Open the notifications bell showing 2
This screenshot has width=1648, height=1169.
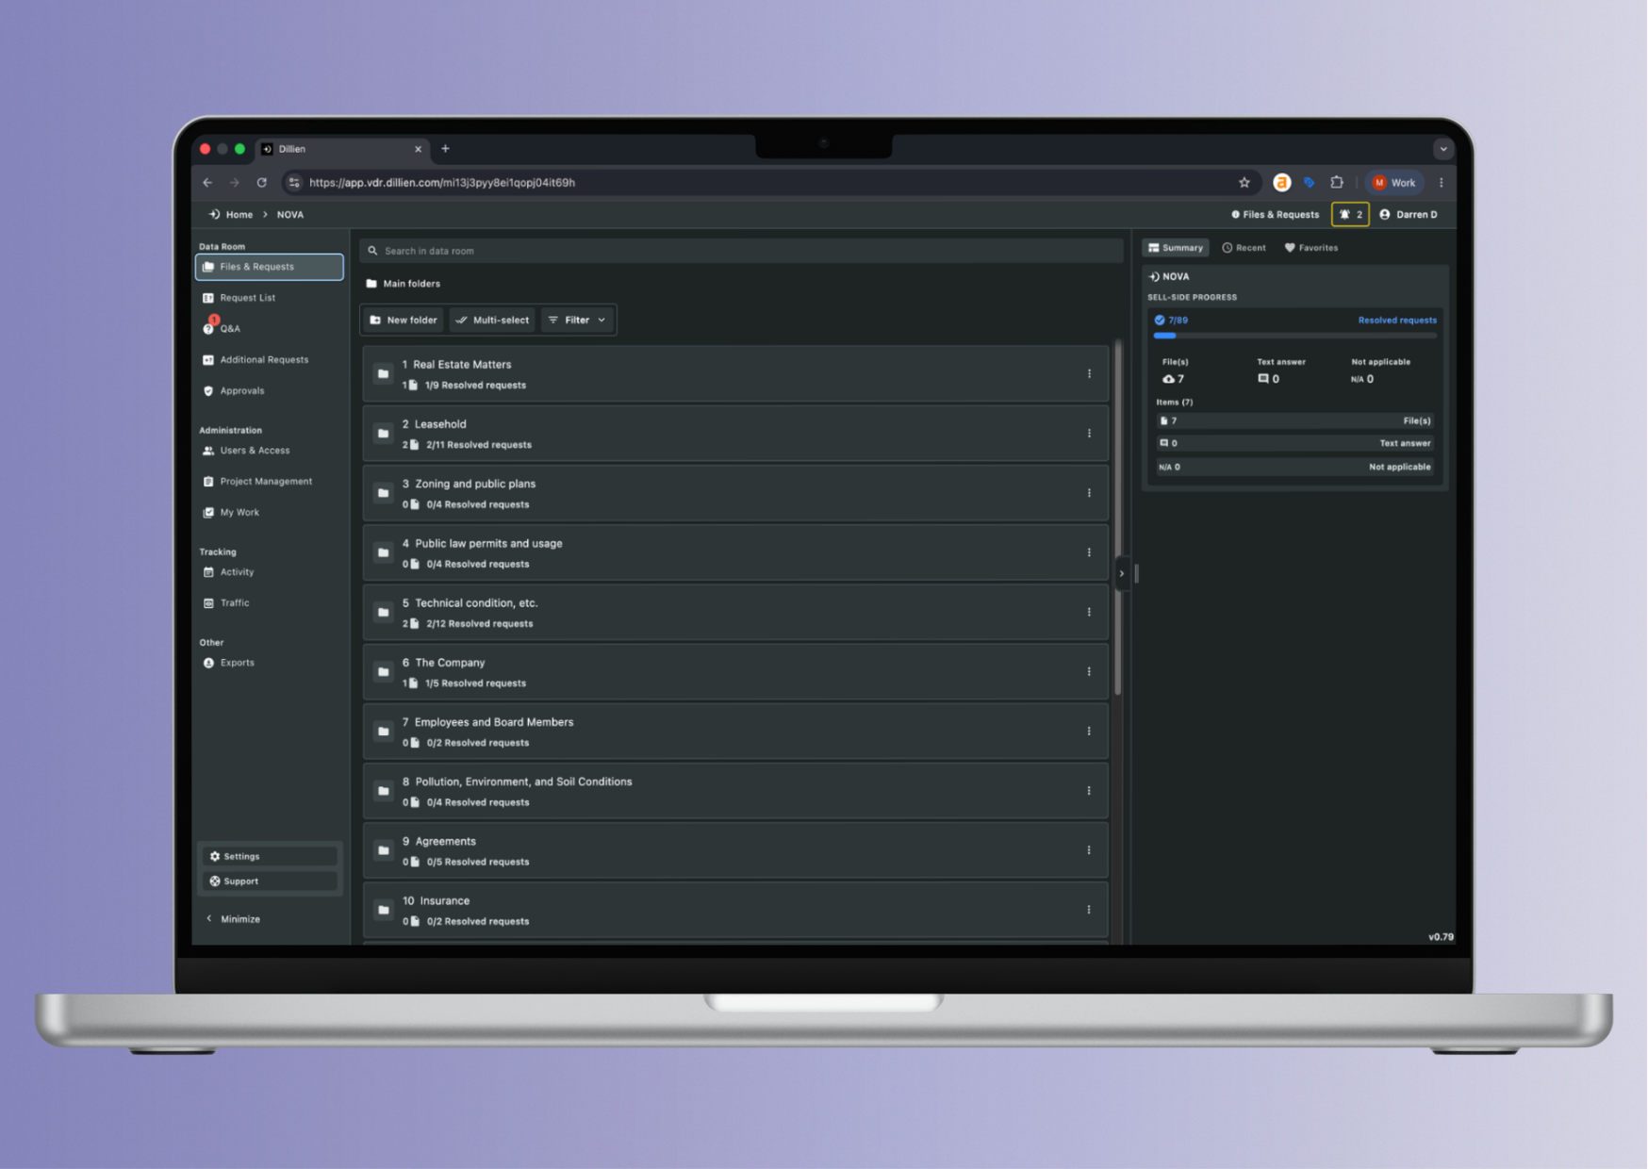[x=1350, y=215]
